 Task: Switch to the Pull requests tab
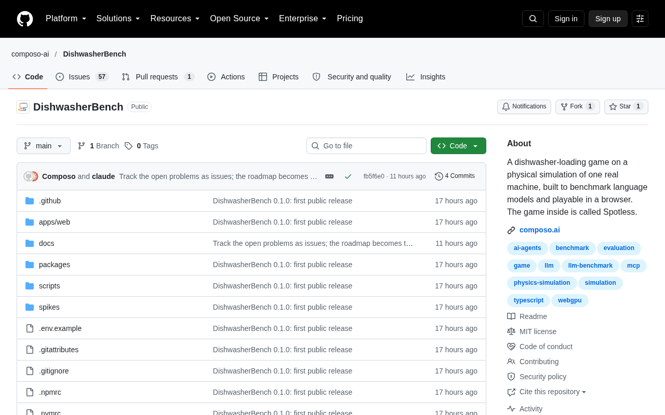click(158, 77)
